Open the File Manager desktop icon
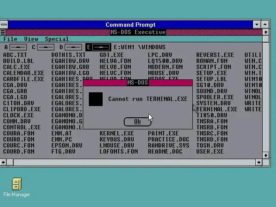Image resolution: width=276 pixels, height=207 pixels. point(17,187)
